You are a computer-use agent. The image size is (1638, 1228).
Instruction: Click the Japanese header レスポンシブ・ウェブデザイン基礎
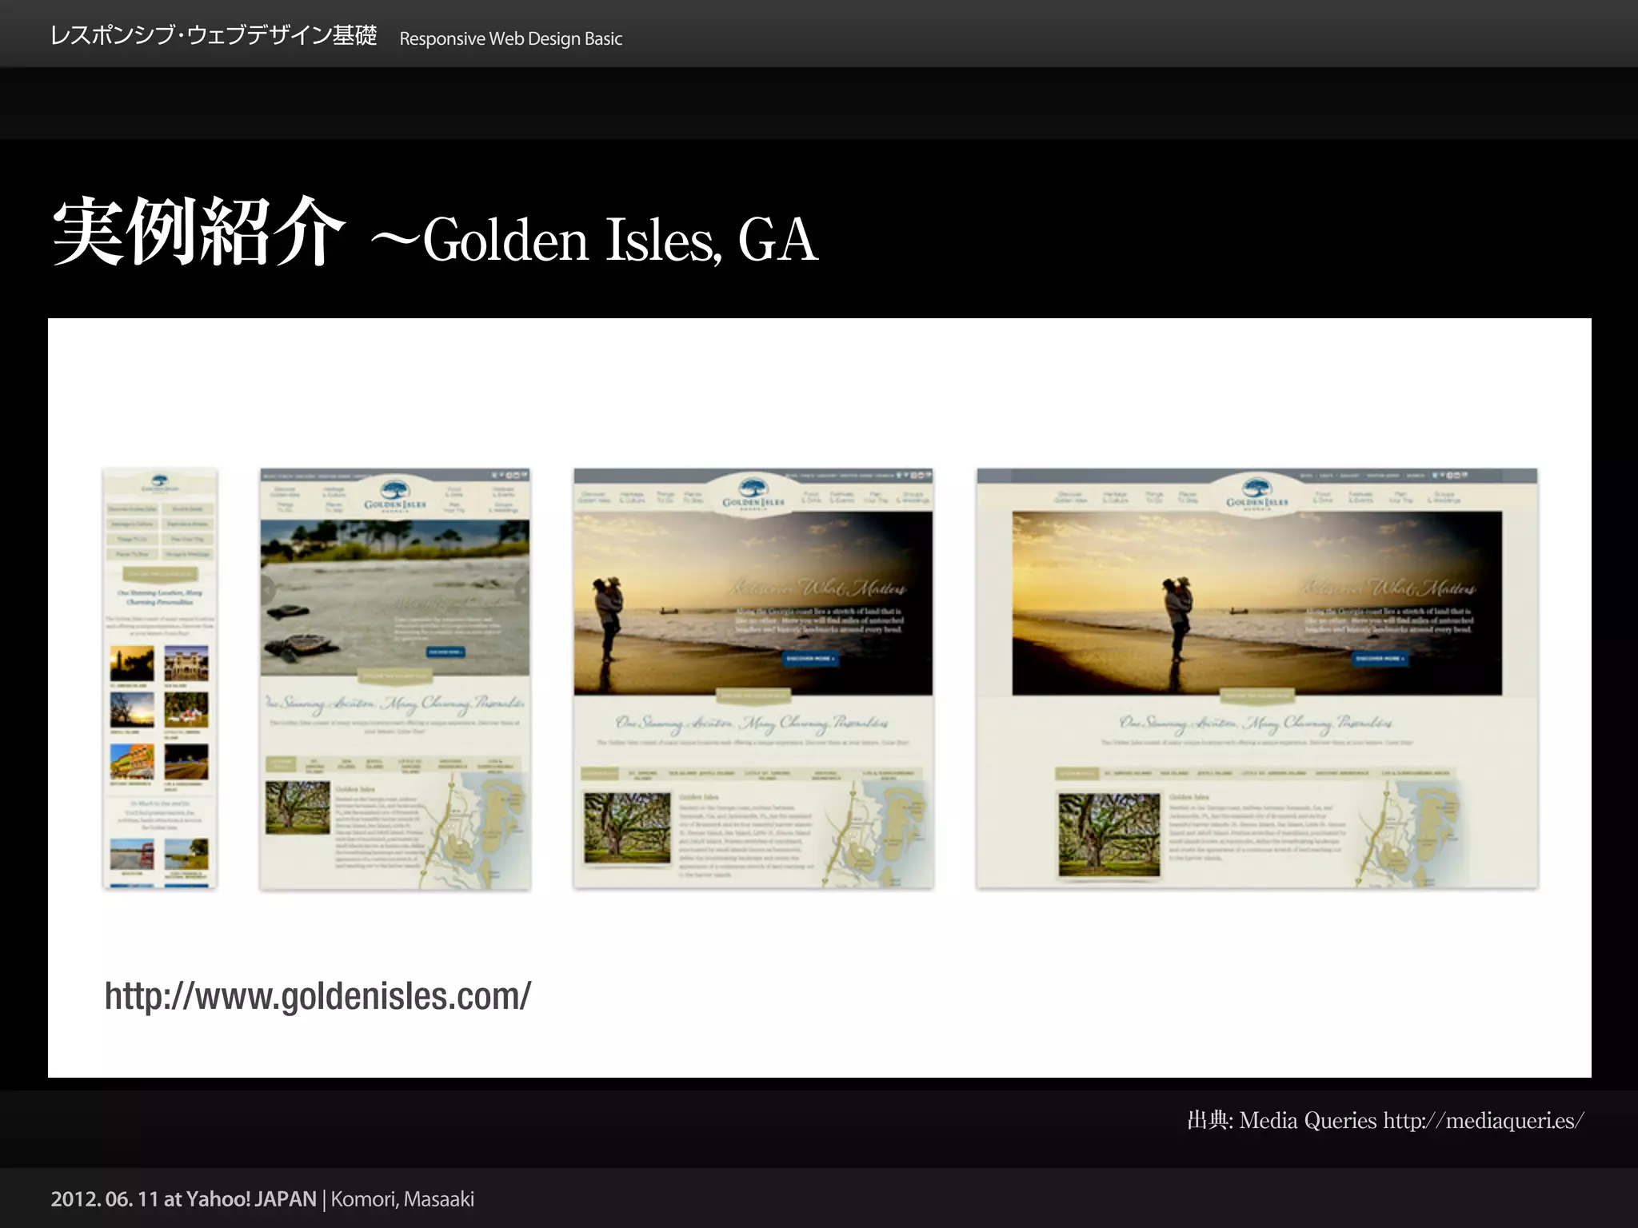point(214,36)
